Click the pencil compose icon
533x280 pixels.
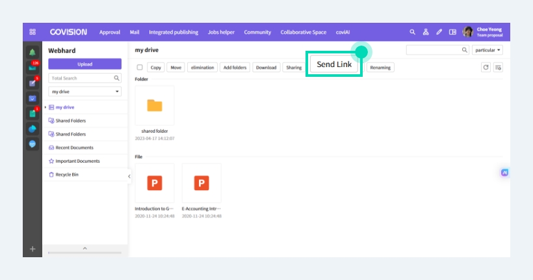[439, 32]
